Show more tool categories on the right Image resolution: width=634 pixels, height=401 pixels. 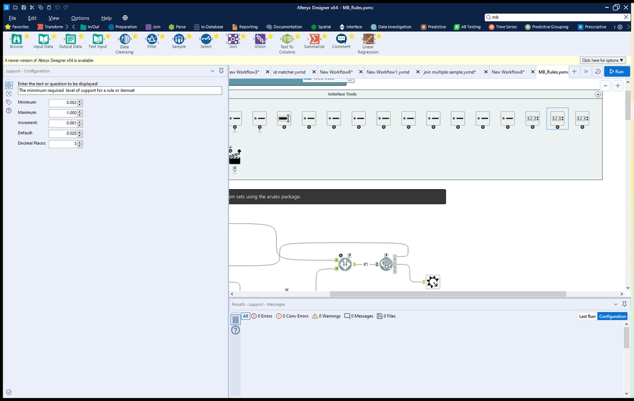tap(628, 27)
